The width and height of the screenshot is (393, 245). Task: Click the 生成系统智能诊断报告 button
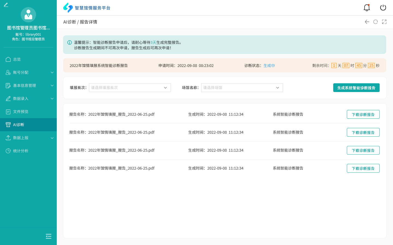point(356,88)
